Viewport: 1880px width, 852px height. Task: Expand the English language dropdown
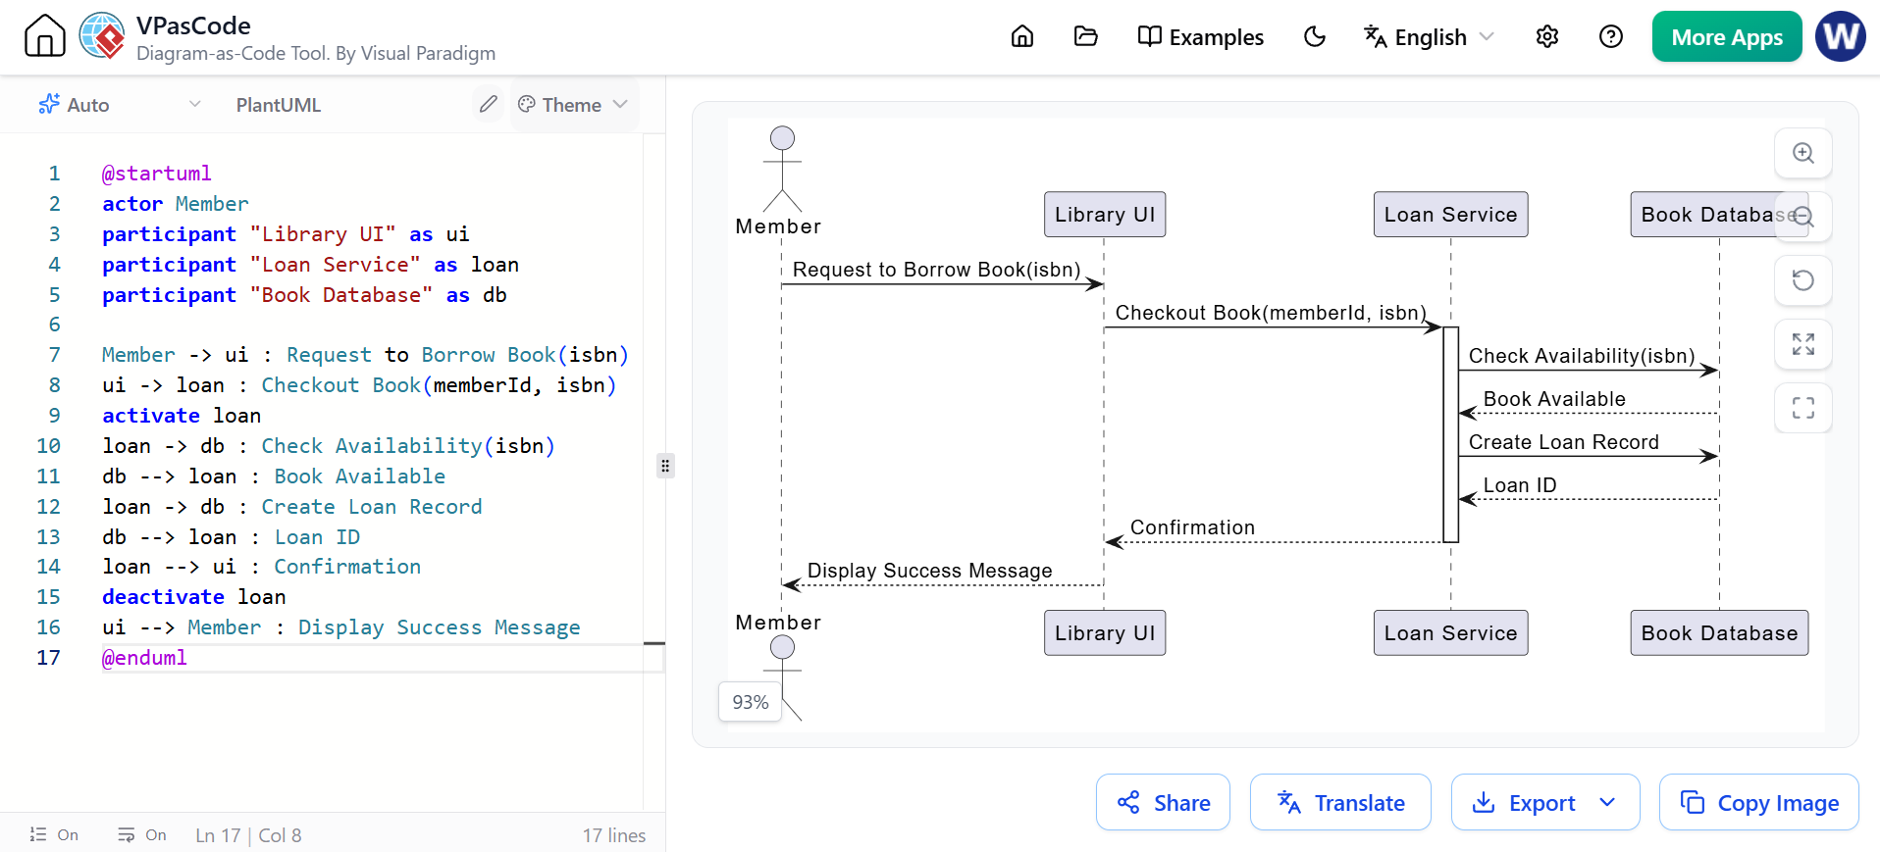(1429, 37)
